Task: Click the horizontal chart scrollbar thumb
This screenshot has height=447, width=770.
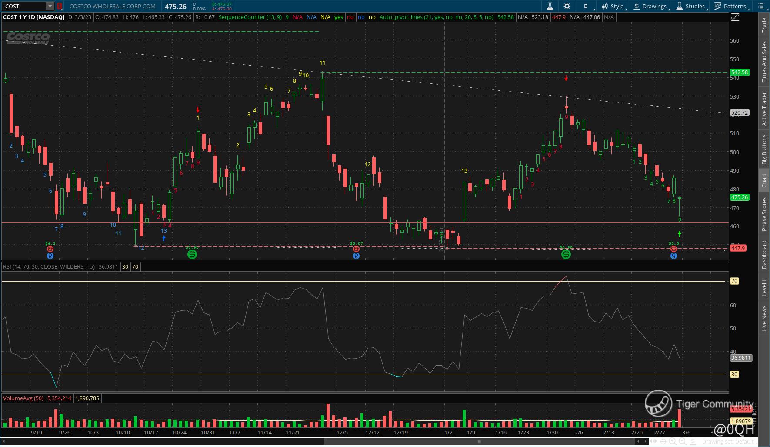Action: tap(479, 442)
